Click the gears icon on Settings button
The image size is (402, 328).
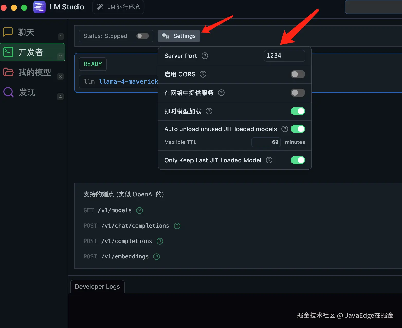point(166,36)
